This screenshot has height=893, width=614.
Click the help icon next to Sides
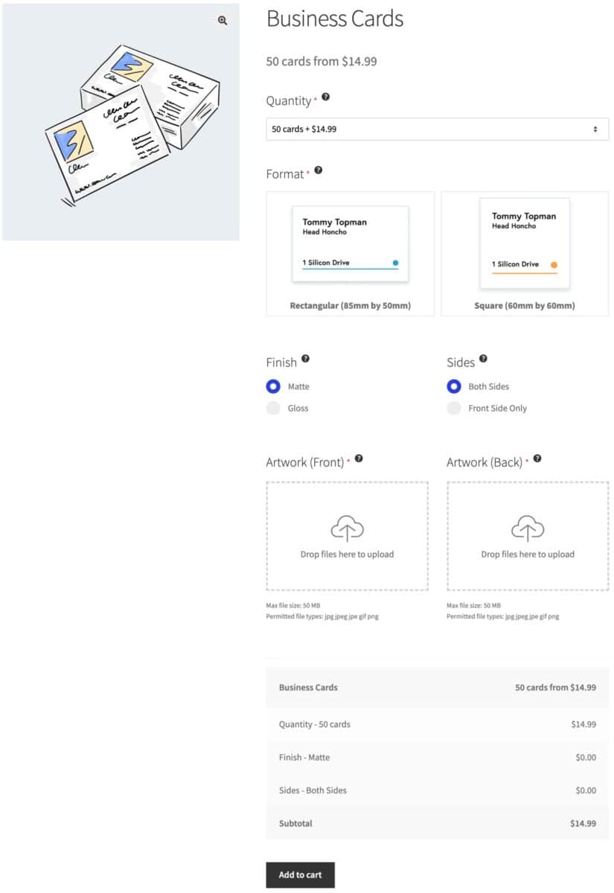(x=483, y=358)
